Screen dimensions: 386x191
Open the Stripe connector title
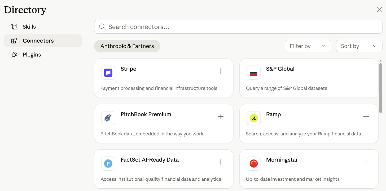tap(128, 69)
